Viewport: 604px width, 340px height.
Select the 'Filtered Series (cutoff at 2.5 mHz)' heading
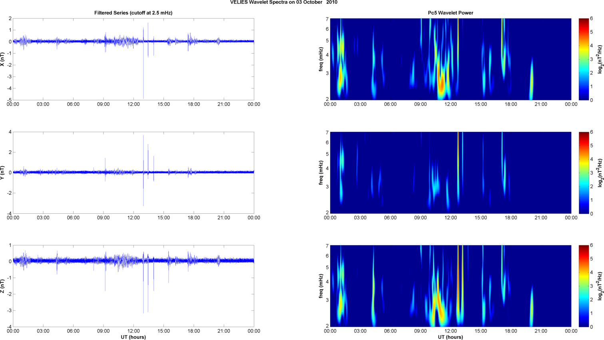[x=133, y=13]
